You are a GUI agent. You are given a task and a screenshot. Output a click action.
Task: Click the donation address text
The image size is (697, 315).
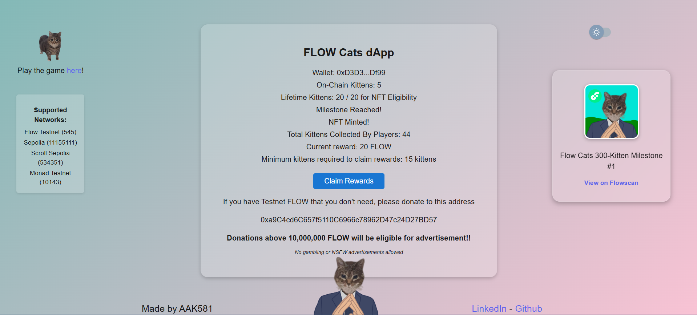[x=348, y=220]
